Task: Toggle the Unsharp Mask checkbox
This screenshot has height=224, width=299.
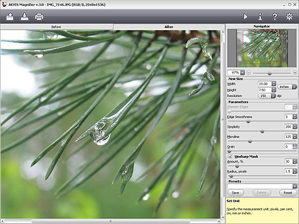Action: coord(230,156)
